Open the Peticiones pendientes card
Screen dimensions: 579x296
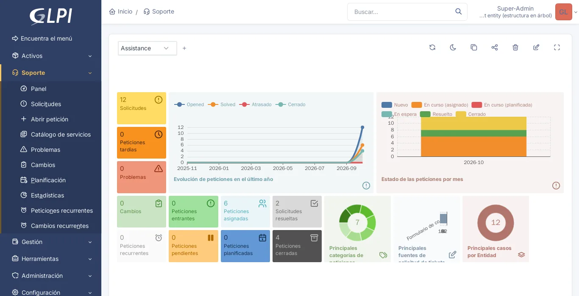click(193, 246)
